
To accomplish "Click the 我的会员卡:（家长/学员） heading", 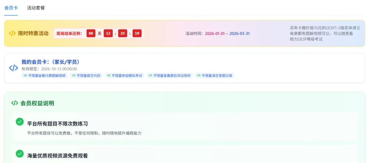I will (50, 62).
